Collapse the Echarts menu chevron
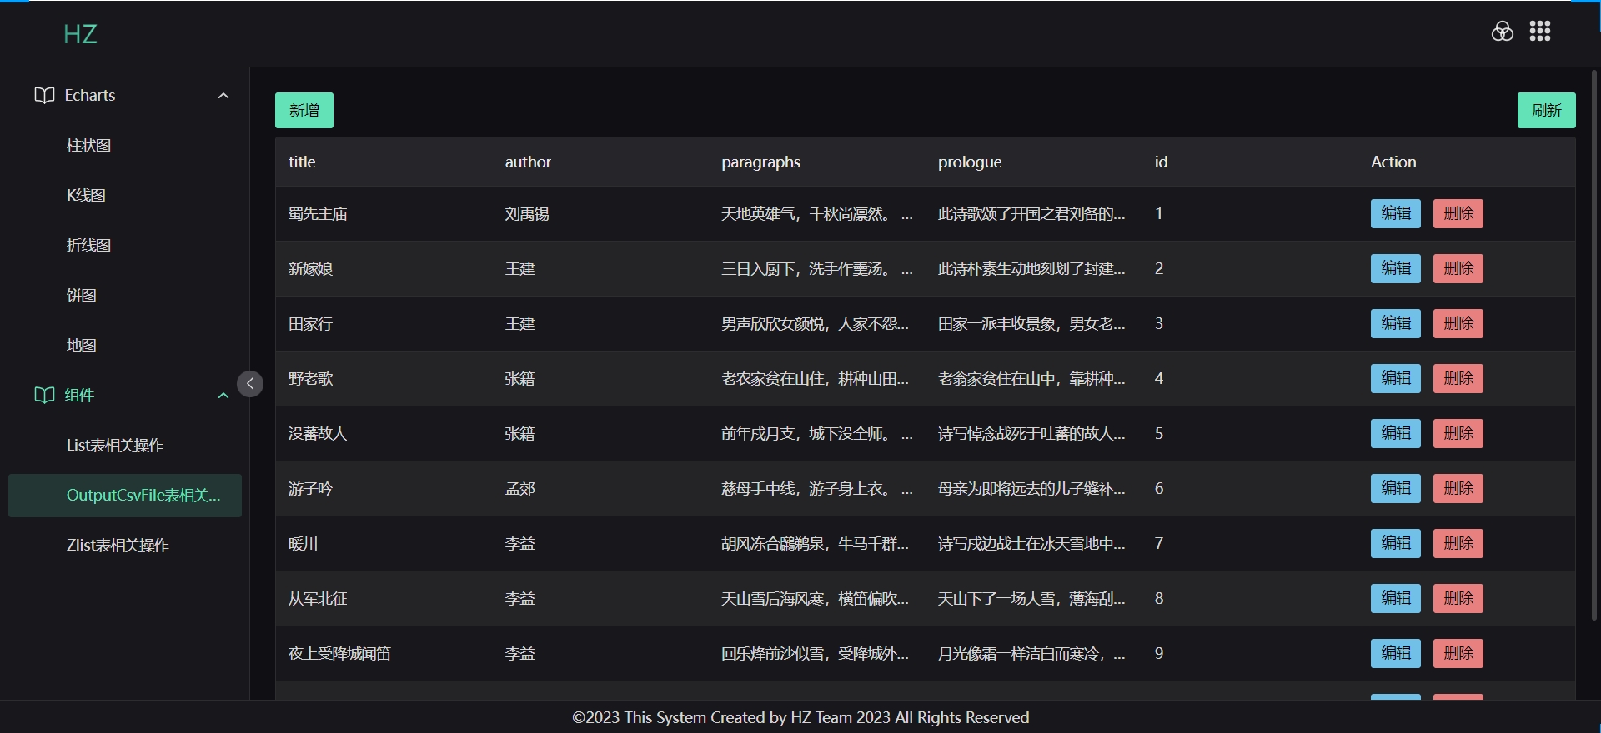Screen dimensions: 1601x733 click(x=223, y=96)
